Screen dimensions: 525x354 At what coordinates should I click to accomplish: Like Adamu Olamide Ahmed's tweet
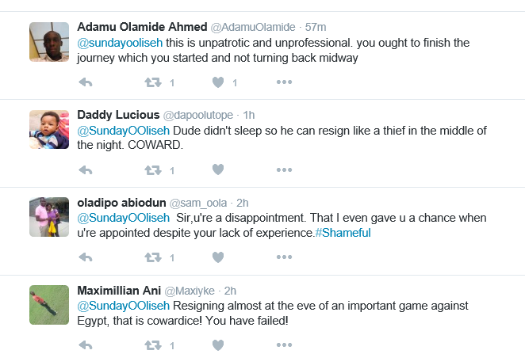[x=218, y=82]
